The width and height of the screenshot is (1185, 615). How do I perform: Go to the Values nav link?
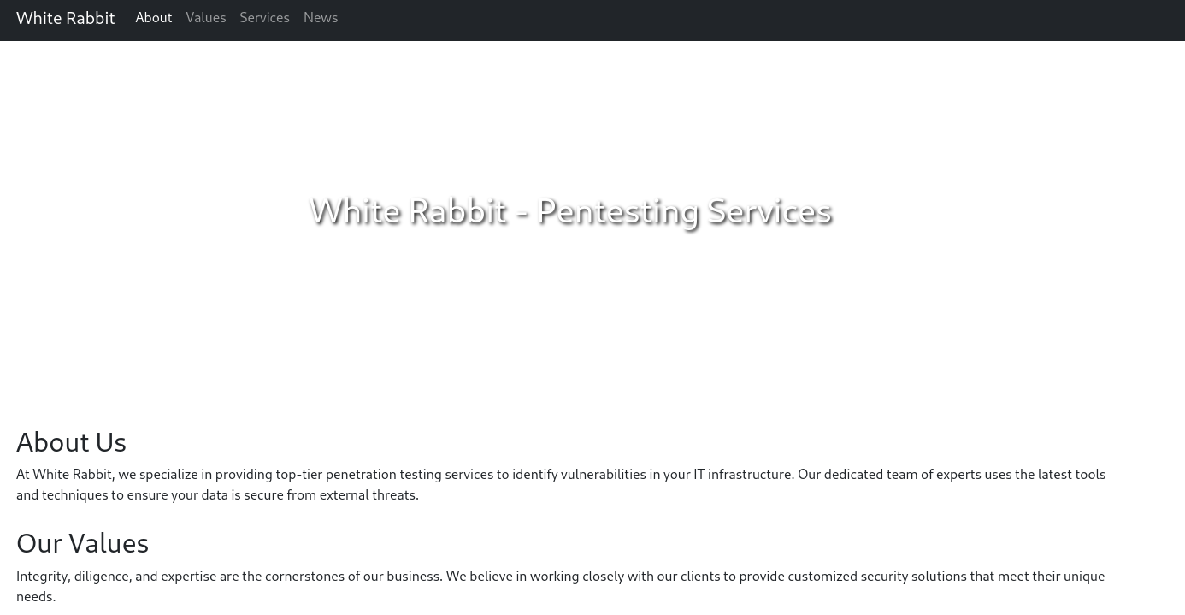pyautogui.click(x=206, y=18)
